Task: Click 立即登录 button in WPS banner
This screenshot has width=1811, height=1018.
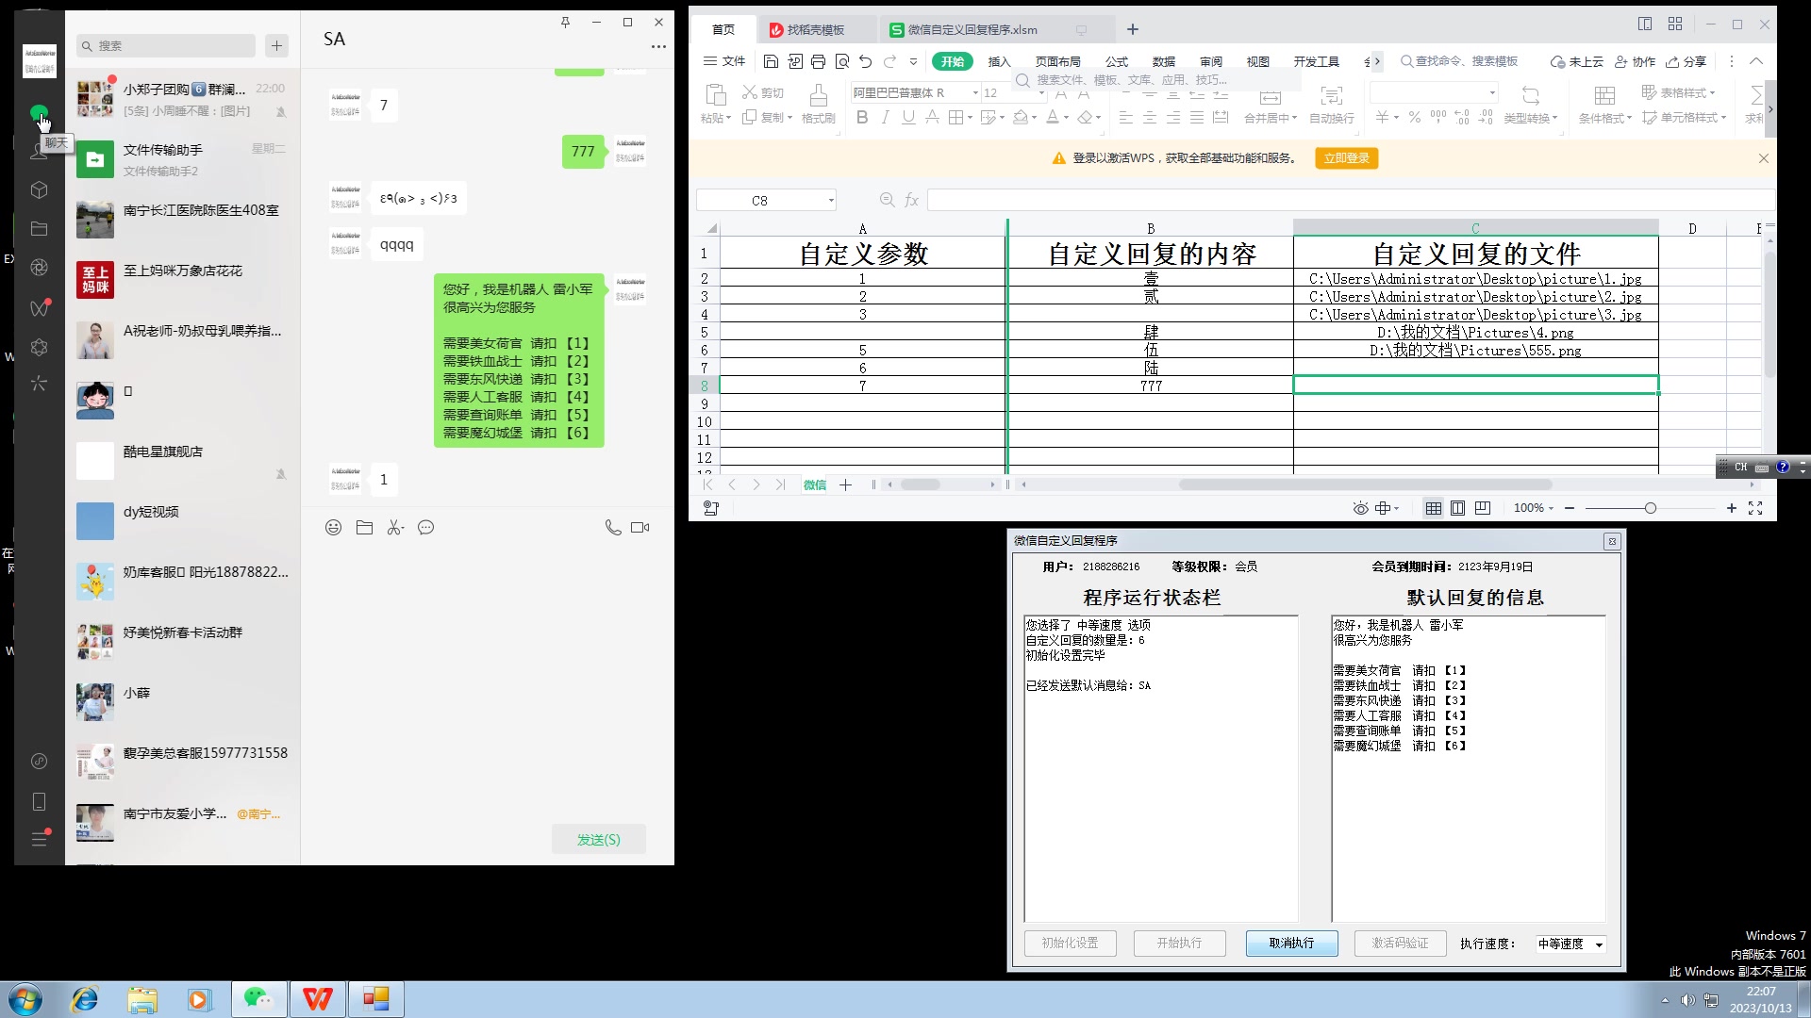Action: pyautogui.click(x=1346, y=158)
